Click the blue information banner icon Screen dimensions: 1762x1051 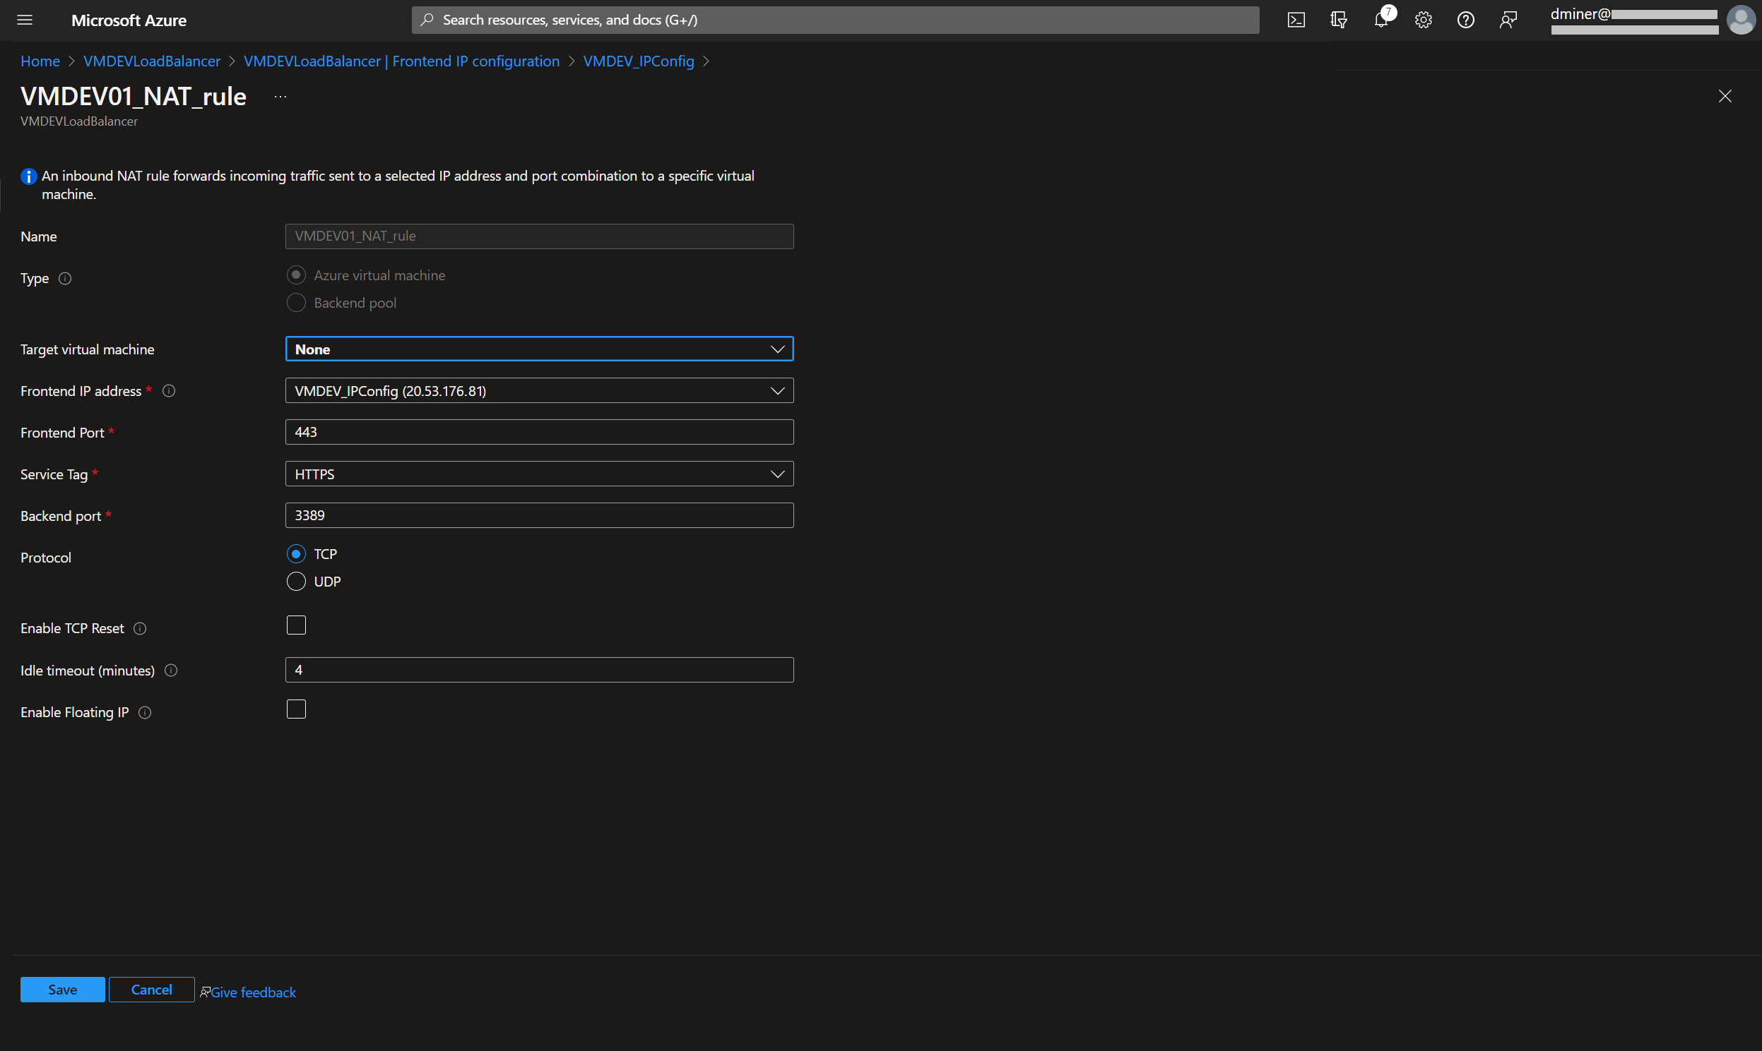click(x=28, y=176)
